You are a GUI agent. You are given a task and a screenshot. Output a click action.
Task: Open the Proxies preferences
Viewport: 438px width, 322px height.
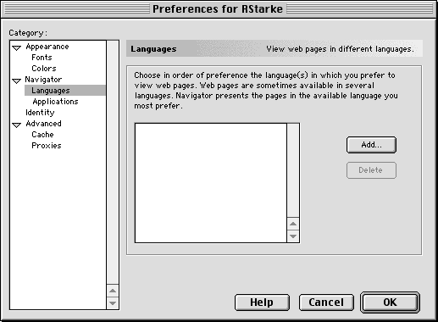coord(47,146)
